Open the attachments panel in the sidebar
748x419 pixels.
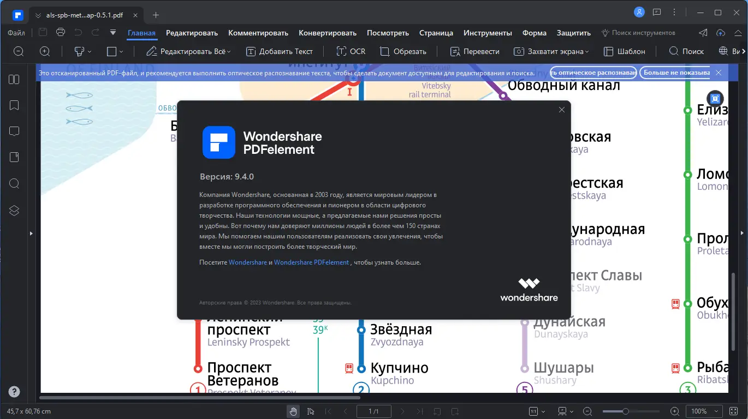tap(14, 158)
